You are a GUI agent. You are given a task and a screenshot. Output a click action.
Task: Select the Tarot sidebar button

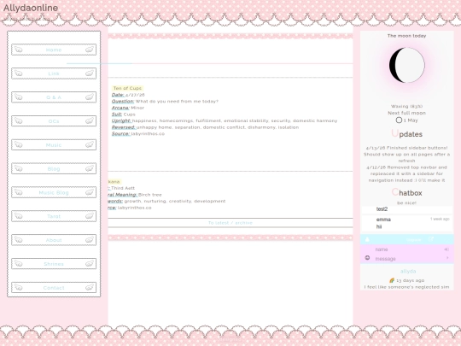pyautogui.click(x=54, y=216)
